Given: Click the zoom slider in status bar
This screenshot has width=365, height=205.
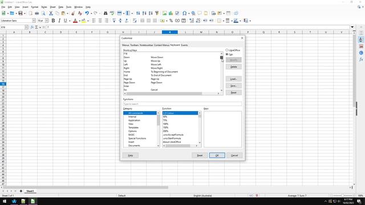Looking at the screenshot, I should pos(342,195).
